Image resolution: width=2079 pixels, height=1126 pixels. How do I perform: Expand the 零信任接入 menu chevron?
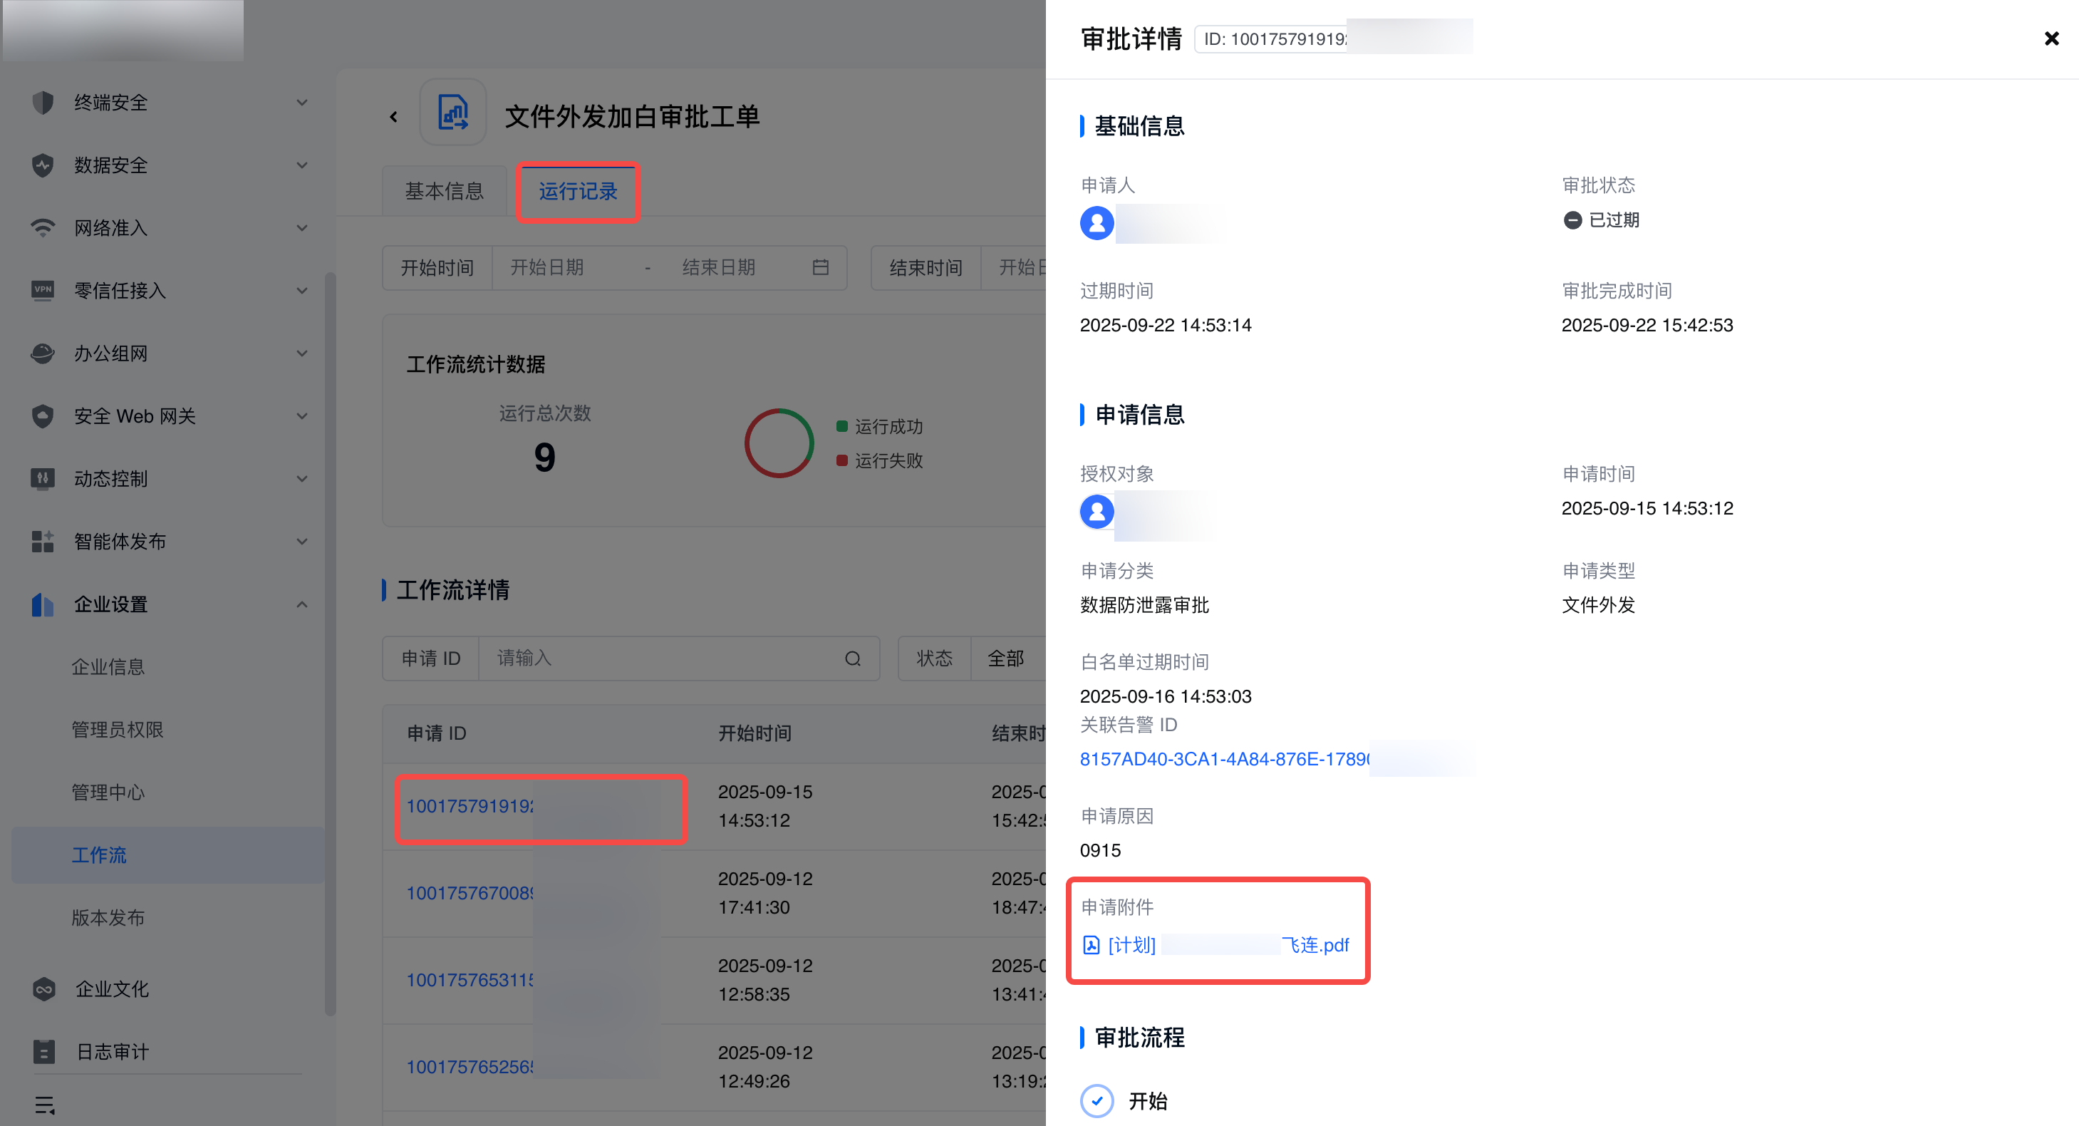point(302,291)
